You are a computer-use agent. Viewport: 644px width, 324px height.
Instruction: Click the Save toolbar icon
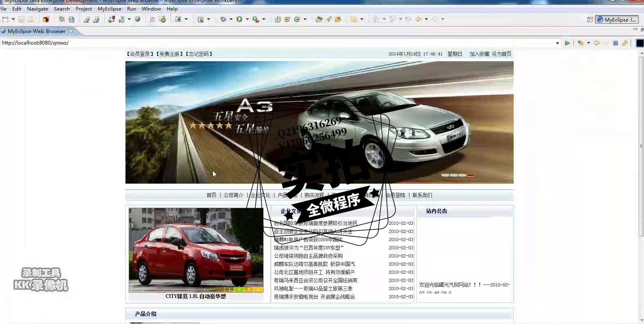point(21,19)
